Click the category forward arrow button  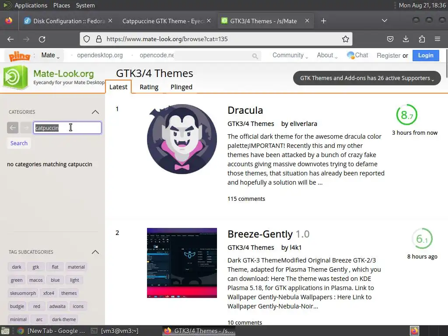pyautogui.click(x=26, y=128)
